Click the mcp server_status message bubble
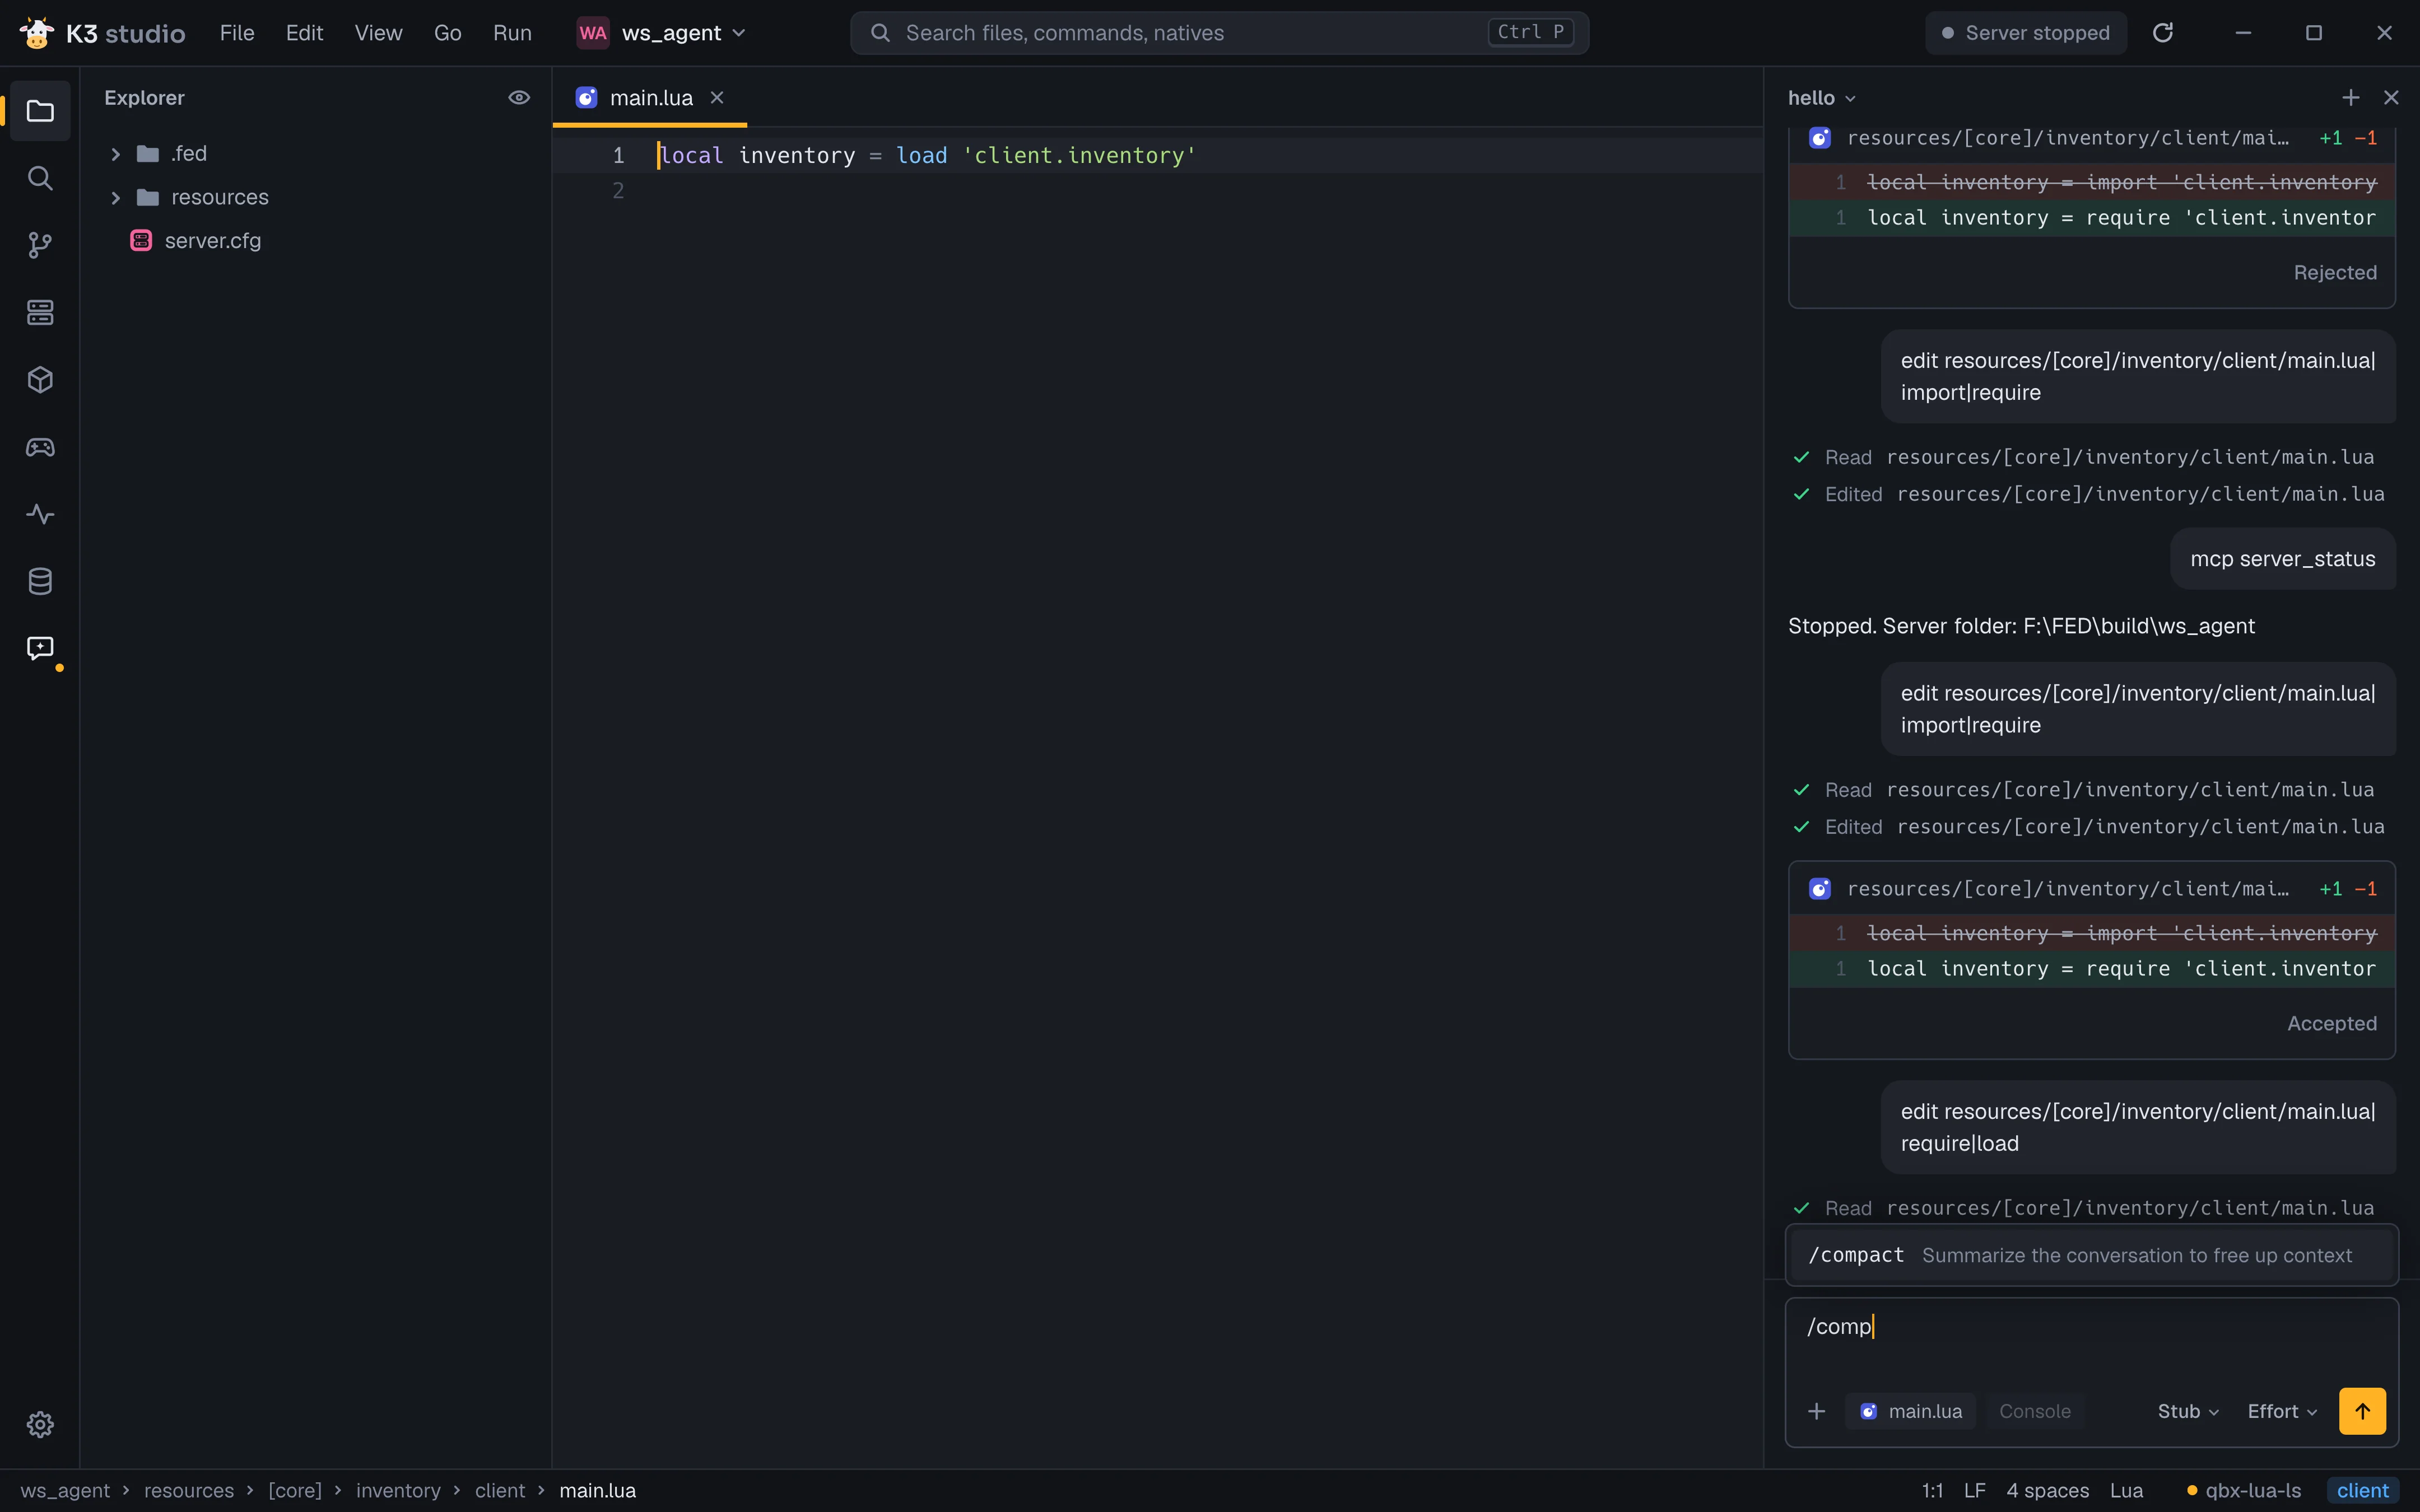This screenshot has width=2420, height=1512. 2282,559
